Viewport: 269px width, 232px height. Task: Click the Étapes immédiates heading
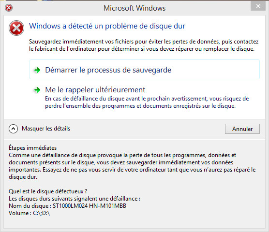(32, 148)
